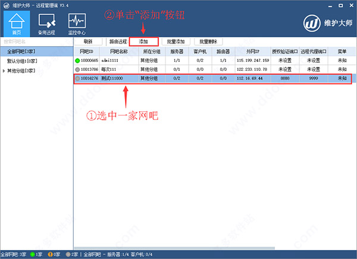The image size is (357, 259).
Task: Focus the 搜索网吧名 search field
Action: (37, 42)
